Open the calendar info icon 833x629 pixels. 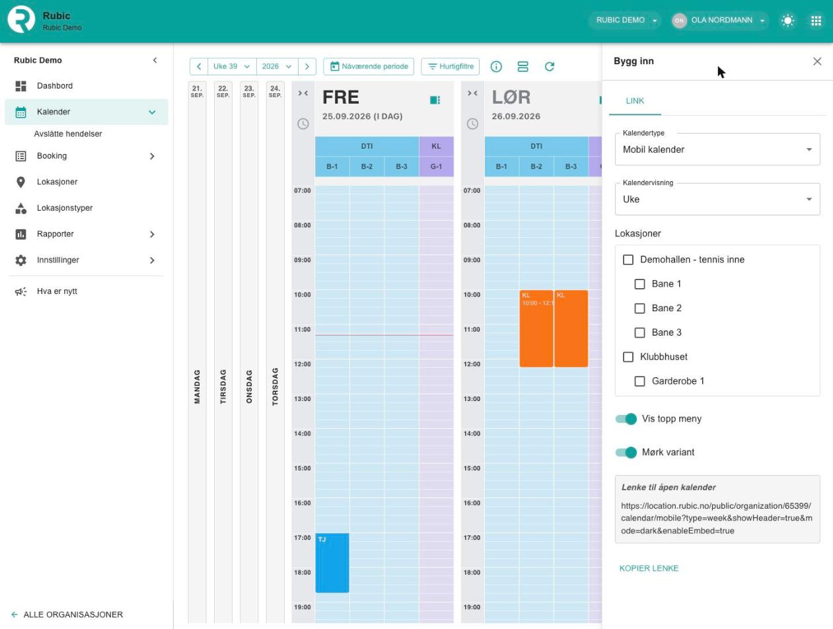496,67
